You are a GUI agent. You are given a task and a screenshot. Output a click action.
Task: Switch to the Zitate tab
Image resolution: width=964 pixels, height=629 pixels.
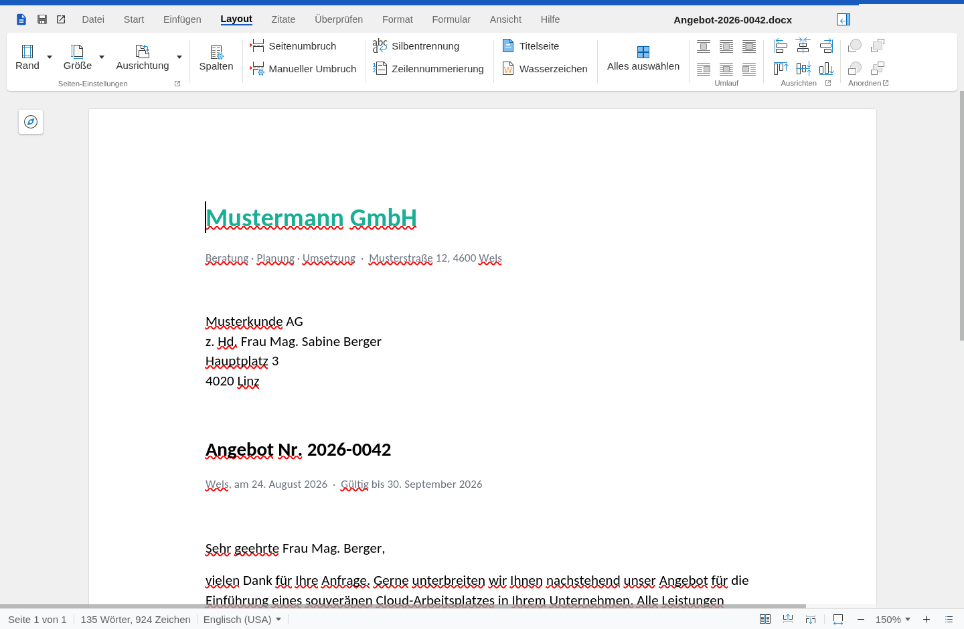click(283, 19)
